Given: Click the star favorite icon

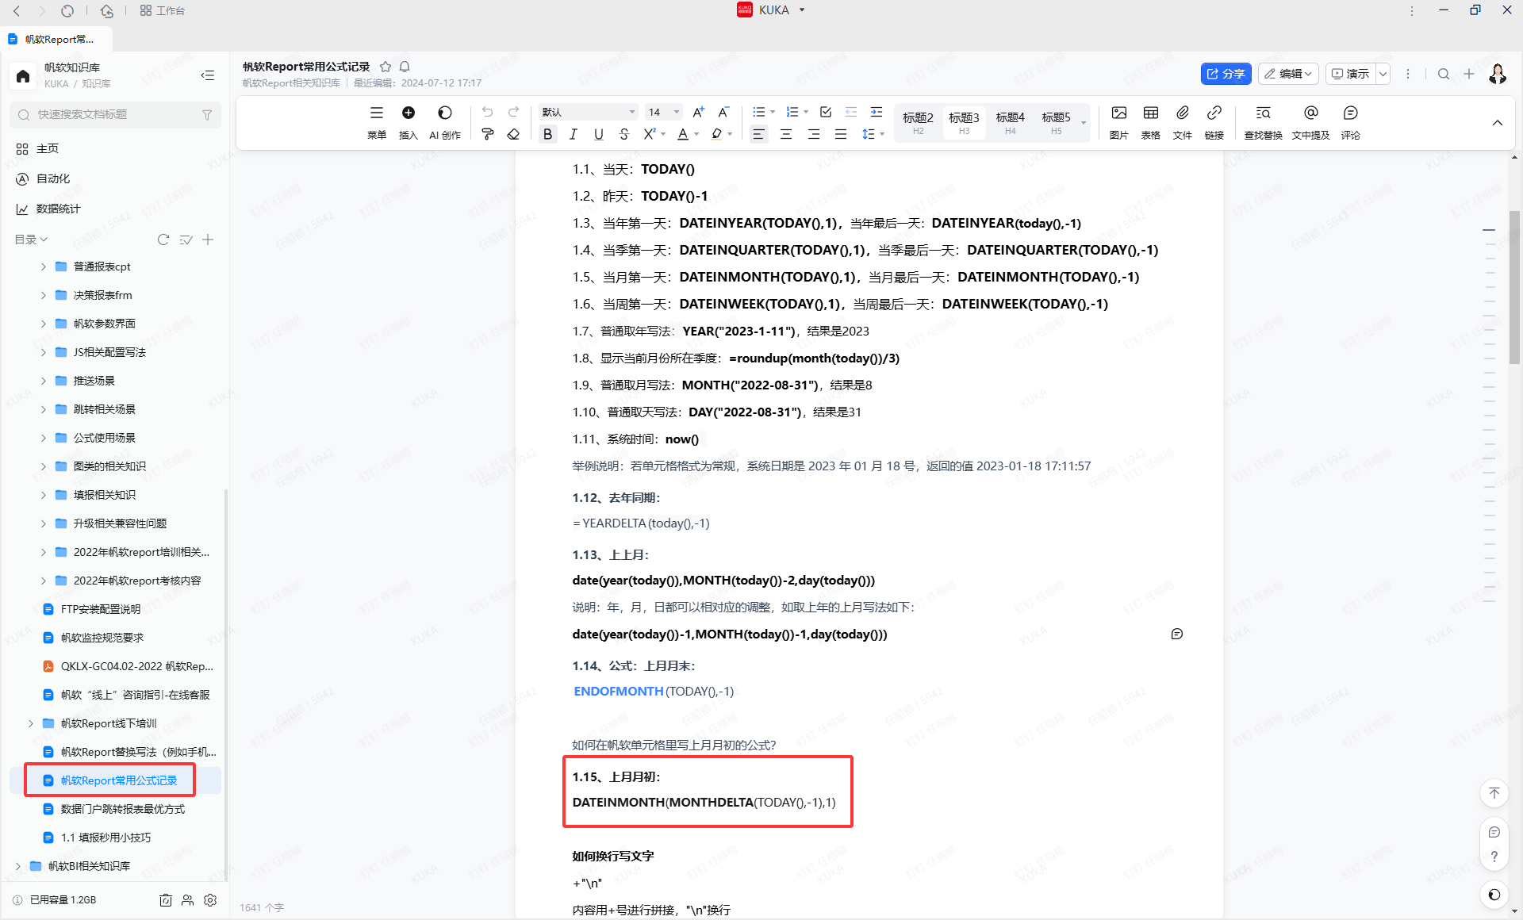Looking at the screenshot, I should coord(386,67).
